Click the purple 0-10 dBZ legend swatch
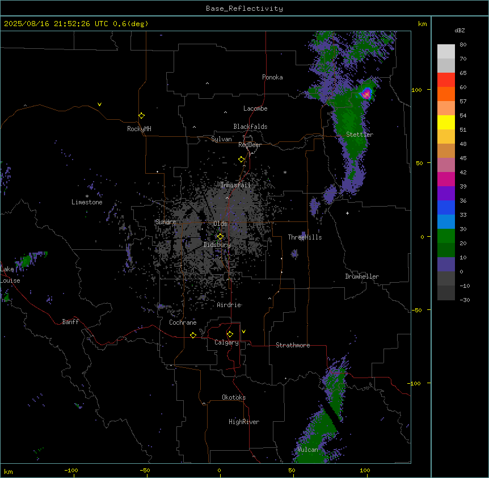Screen dimensions: 489x478 446,265
